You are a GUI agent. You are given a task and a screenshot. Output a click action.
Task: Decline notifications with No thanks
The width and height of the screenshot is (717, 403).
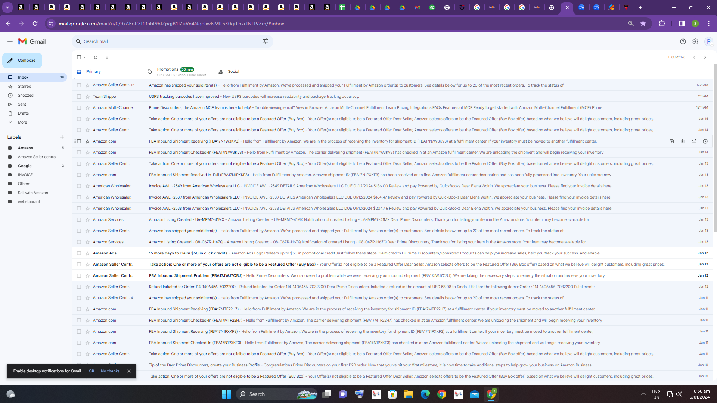tap(110, 371)
